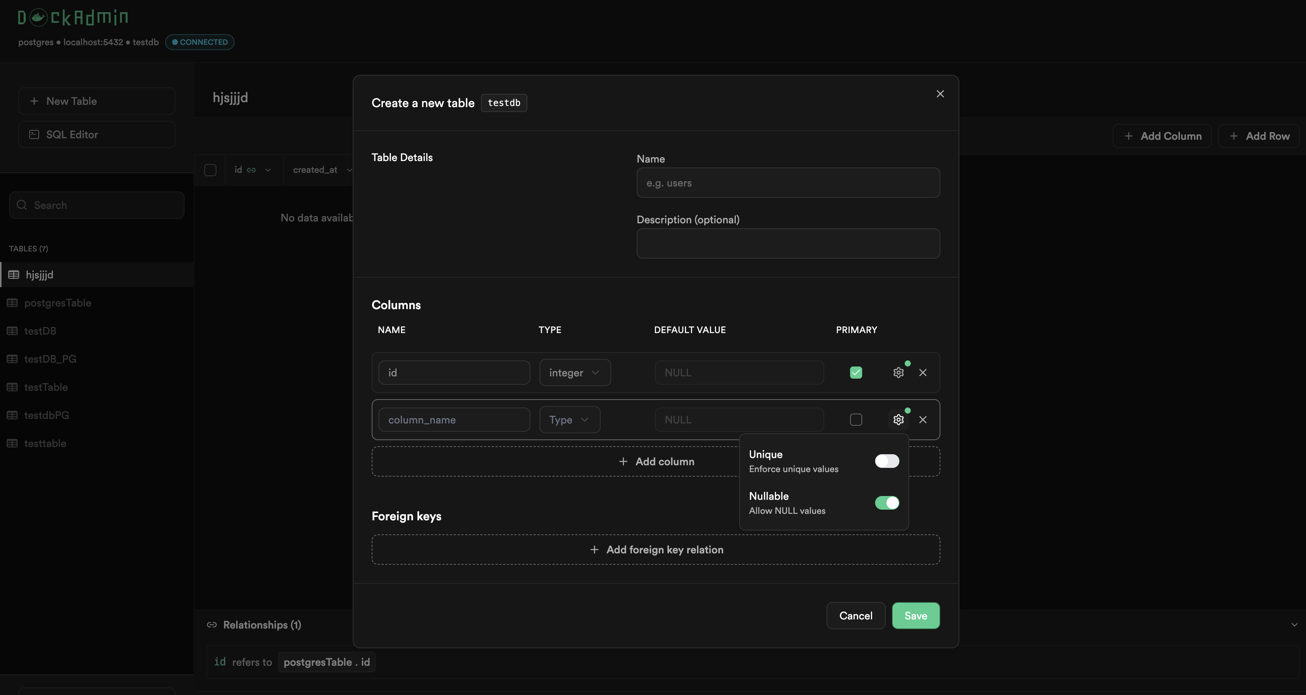Click the Description (optional) input field
The image size is (1306, 695).
coord(788,244)
